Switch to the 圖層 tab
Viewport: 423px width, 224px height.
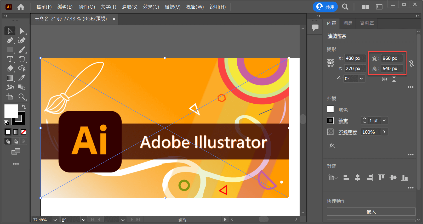tap(348, 23)
